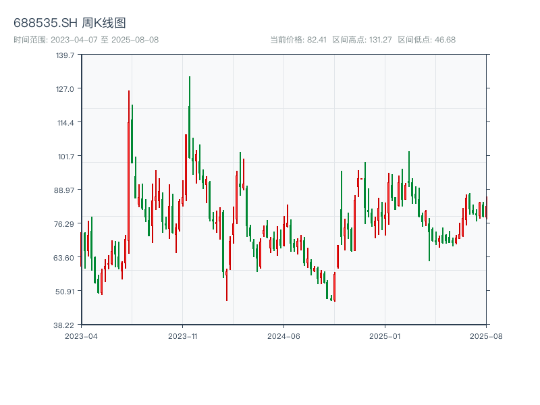Click the 50.91 y-axis price label
The image size is (540, 405).
65,292
